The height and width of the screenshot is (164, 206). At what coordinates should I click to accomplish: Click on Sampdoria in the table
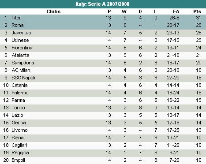(x=23, y=63)
